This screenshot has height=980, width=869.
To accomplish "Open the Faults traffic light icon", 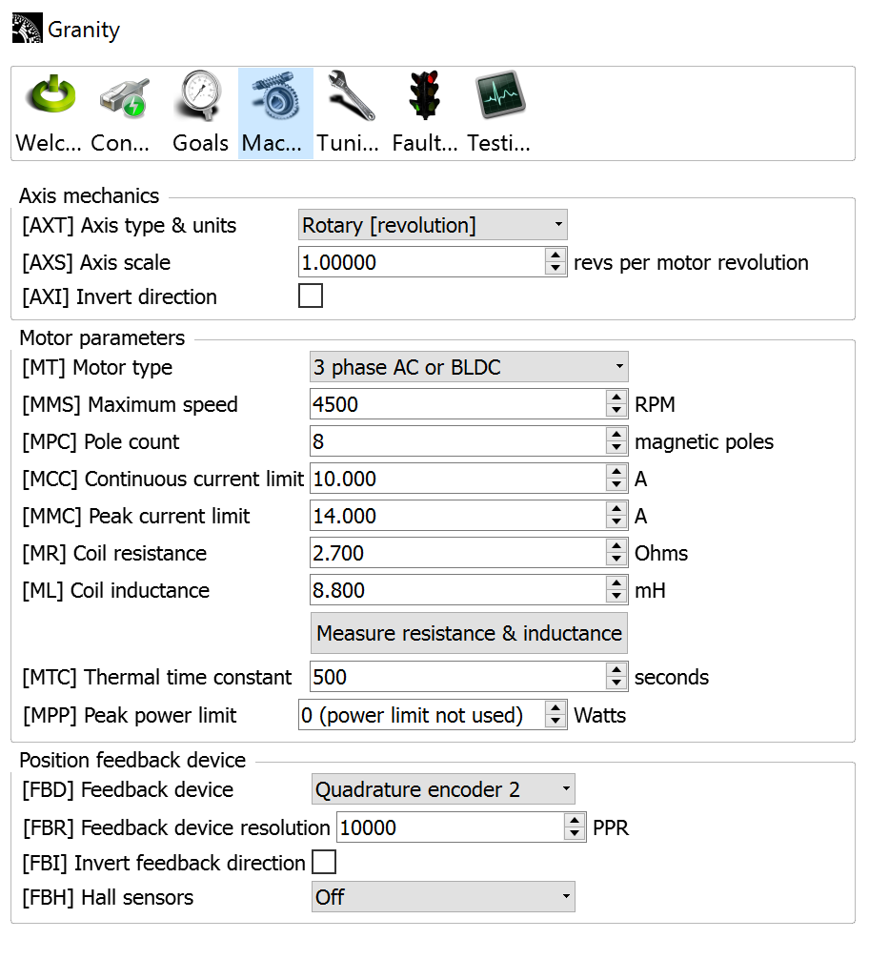I will coord(424,96).
